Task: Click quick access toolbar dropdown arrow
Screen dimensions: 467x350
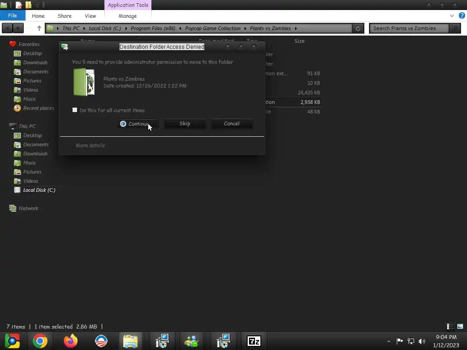Action: pyautogui.click(x=37, y=5)
